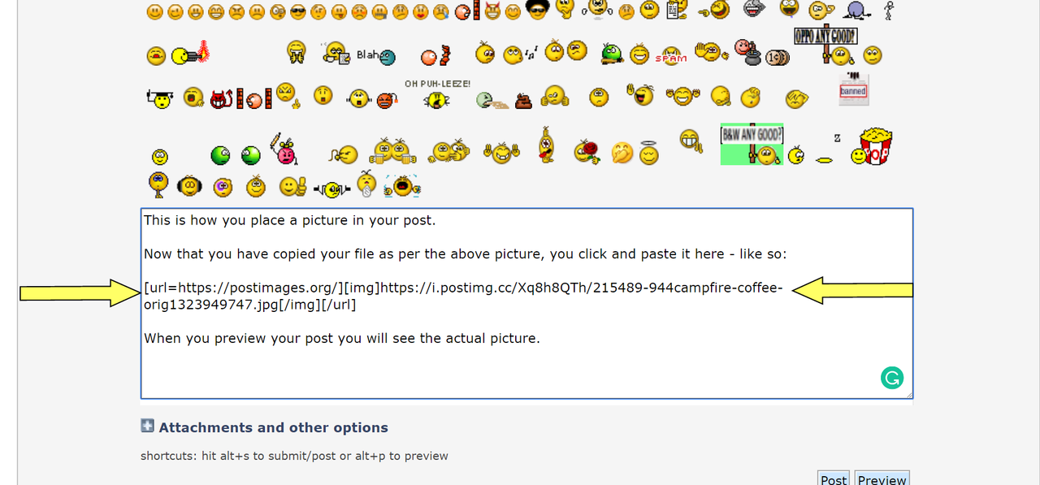Insert the angel halo smiley
The width and height of the screenshot is (1040, 485).
coord(648,152)
